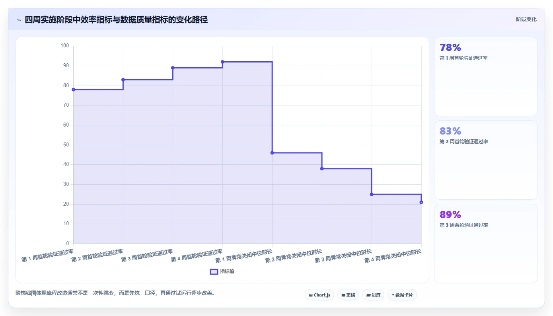The height and width of the screenshot is (316, 553).
Task: Click the data point for 第 2 周首轮验证通过率
Action: pos(123,80)
